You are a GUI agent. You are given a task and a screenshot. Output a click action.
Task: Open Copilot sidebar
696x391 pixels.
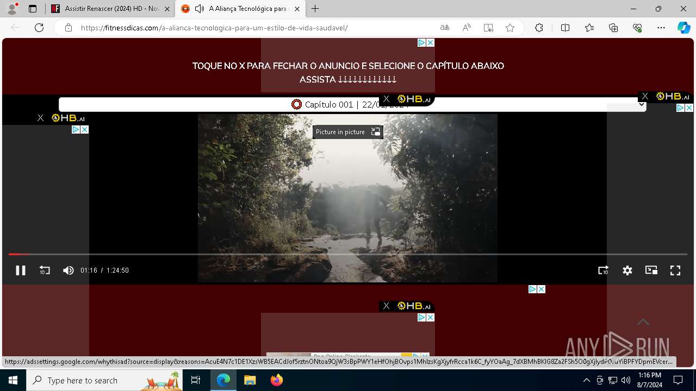pyautogui.click(x=684, y=28)
